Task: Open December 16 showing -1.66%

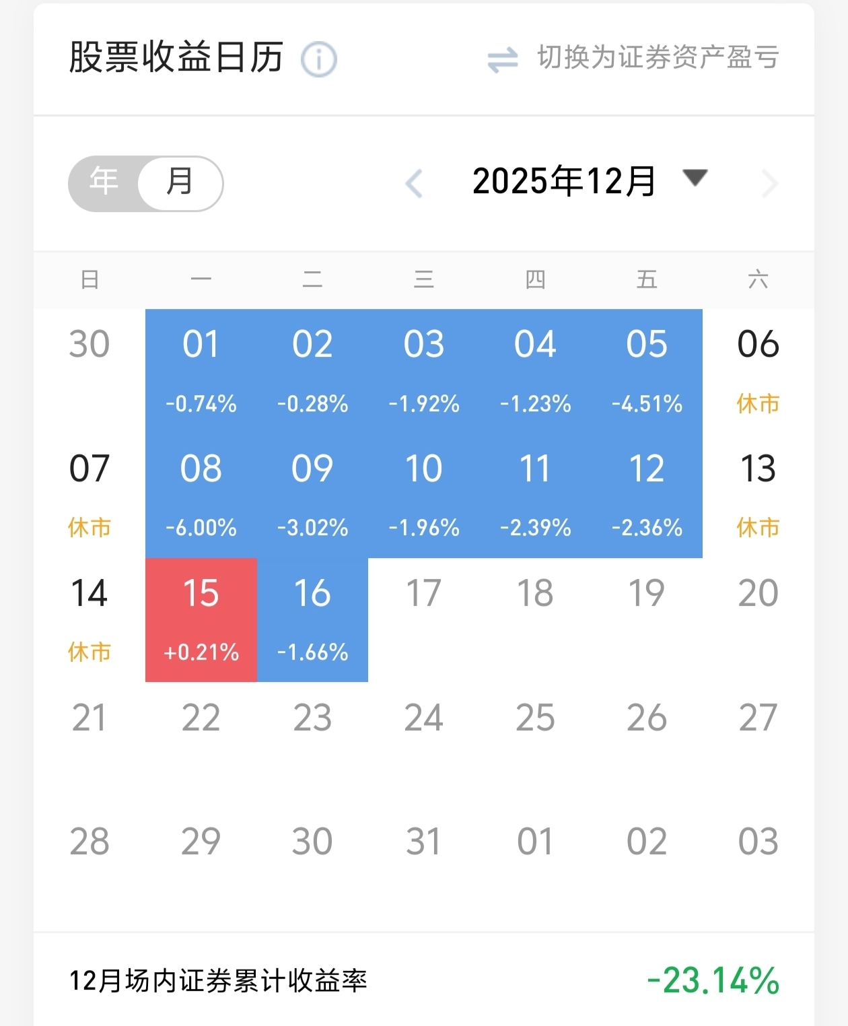Action: (x=312, y=620)
